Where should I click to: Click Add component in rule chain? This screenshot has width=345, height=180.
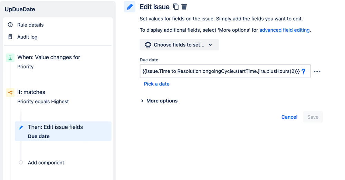46,163
